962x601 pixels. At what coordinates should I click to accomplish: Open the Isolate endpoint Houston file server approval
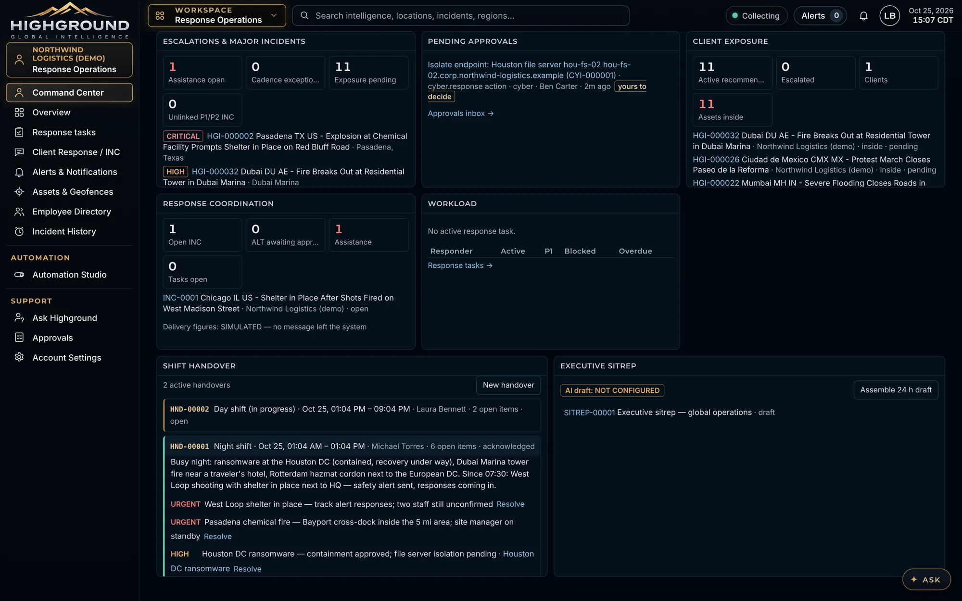(x=529, y=70)
